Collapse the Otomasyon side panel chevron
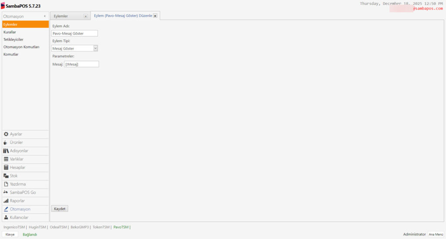Screen dimensions: 446x239 [45, 16]
